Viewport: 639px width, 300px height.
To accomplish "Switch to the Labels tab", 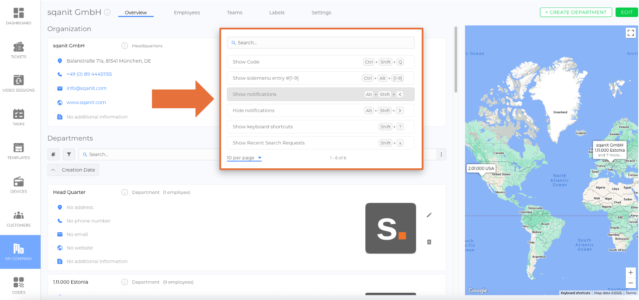I will [x=277, y=13].
